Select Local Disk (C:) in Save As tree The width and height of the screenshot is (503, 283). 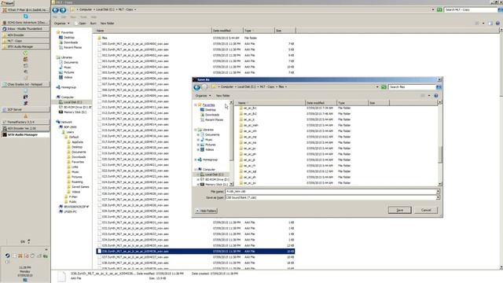pos(215,175)
